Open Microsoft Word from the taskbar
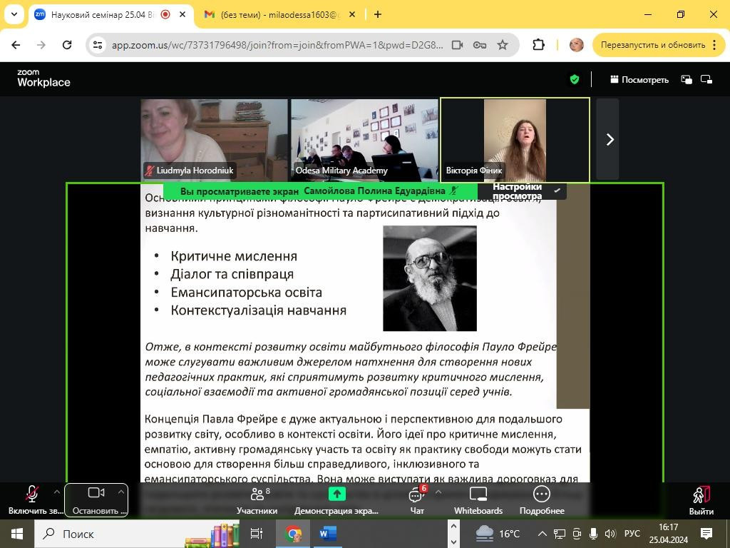Viewport: 730px width, 548px height. tap(327, 533)
